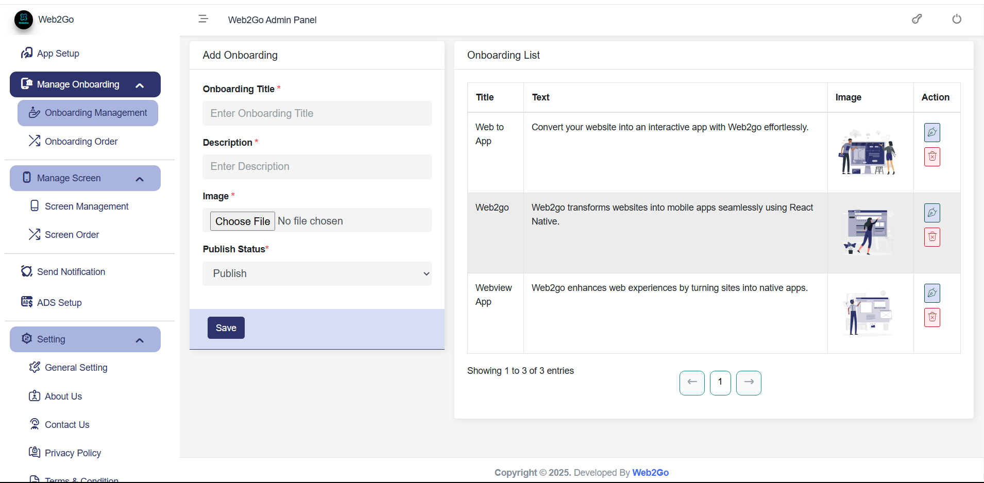Go to Send Notification page
This screenshot has width=984, height=483.
click(x=71, y=271)
